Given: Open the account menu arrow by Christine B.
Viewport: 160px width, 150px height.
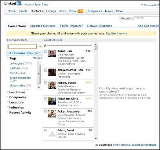Looking at the screenshot, I should click(x=142, y=5).
